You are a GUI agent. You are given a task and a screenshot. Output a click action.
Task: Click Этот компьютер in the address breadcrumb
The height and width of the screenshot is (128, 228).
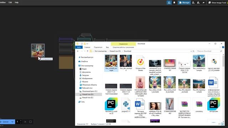point(100,51)
